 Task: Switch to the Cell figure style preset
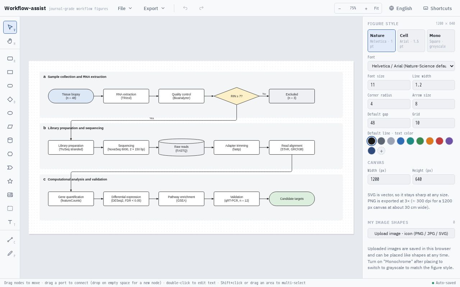[x=411, y=41]
